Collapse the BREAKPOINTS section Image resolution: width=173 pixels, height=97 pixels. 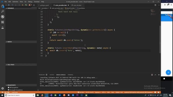pyautogui.click(x=21, y=85)
